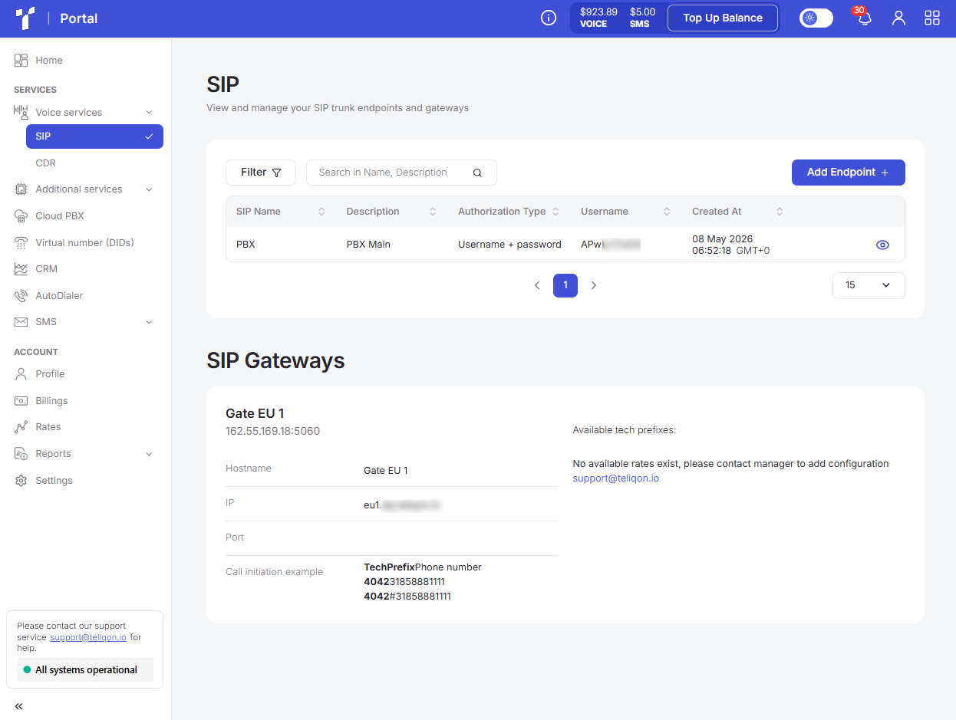Open the 15 rows-per-page dropdown
956x720 pixels.
coord(869,285)
